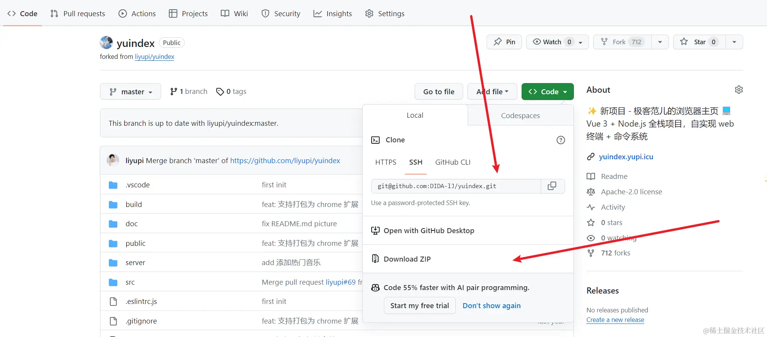The height and width of the screenshot is (337, 767).
Task: Expand the Star lists dropdown arrow
Action: pyautogui.click(x=734, y=42)
